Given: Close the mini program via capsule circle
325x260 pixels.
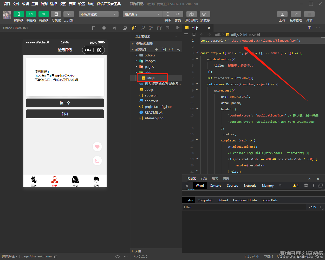Looking at the screenshot, I should [99, 50].
